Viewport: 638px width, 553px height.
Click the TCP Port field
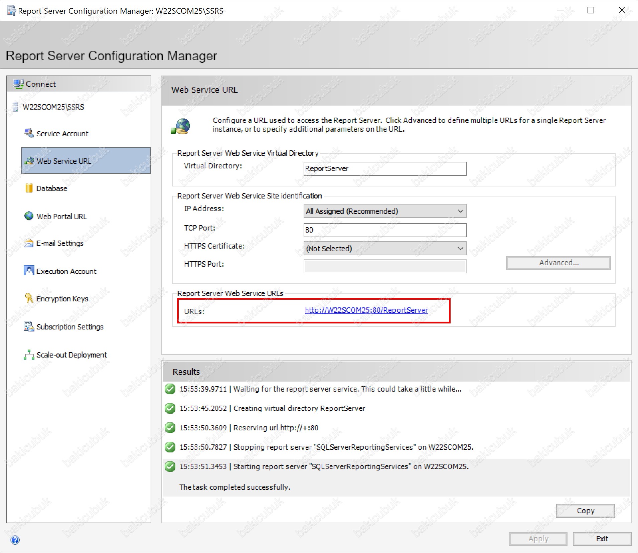click(x=385, y=230)
